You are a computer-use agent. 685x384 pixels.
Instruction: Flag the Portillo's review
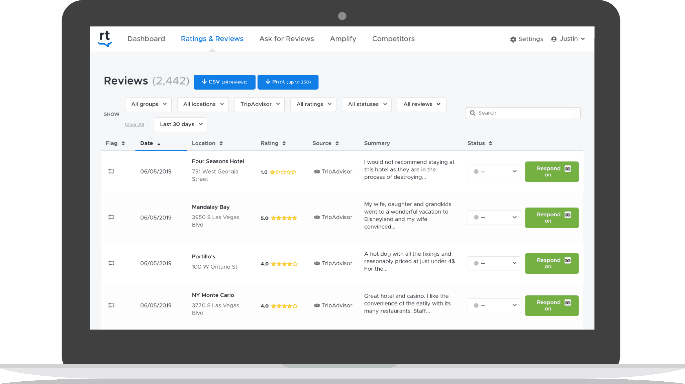click(111, 263)
